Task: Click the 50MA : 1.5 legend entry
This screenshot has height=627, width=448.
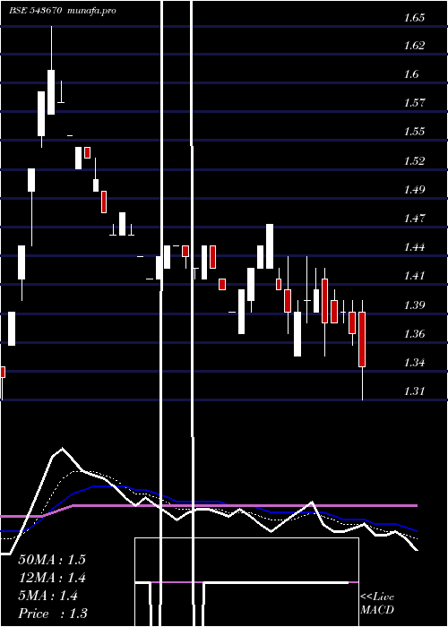Action: [52, 560]
